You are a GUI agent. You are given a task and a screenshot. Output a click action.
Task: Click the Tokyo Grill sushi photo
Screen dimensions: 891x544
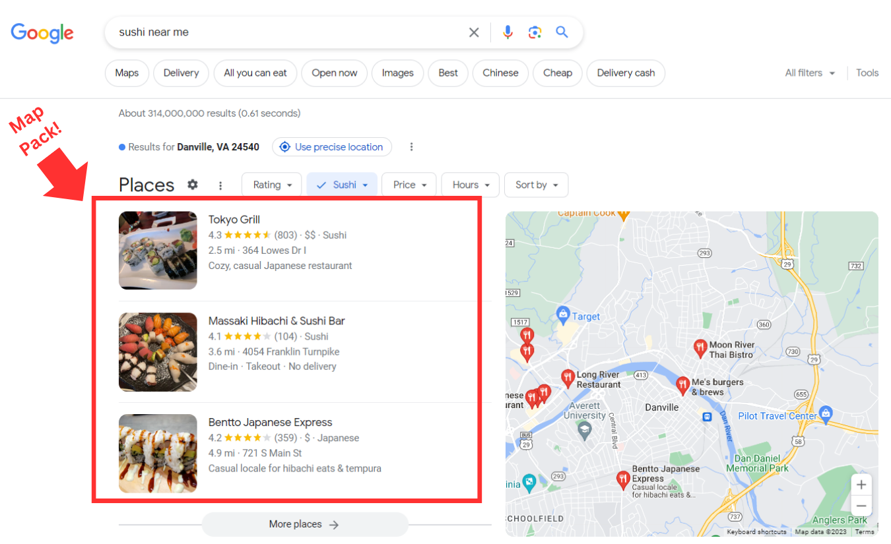click(x=158, y=251)
